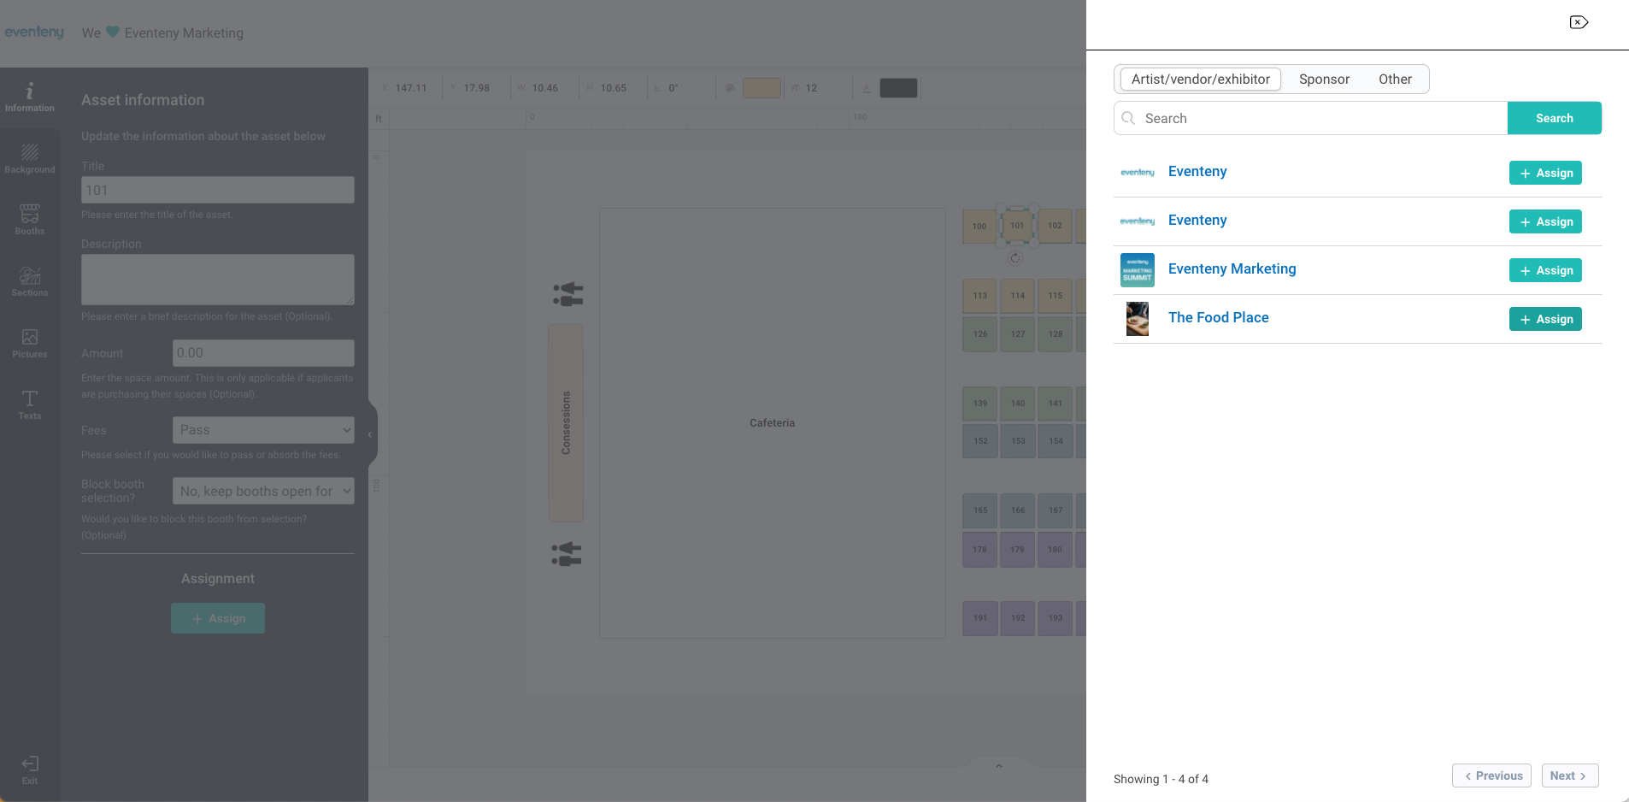Close the assignment side panel
Image resolution: width=1629 pixels, height=802 pixels.
[x=1579, y=22]
